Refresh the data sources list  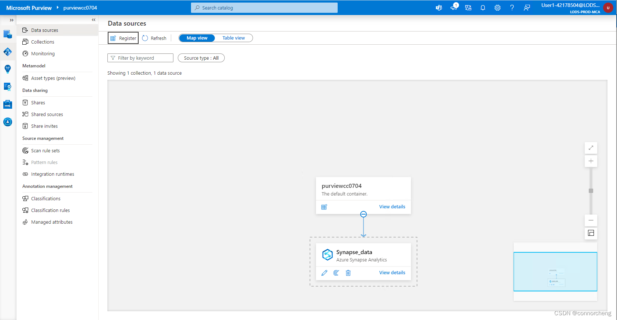pos(154,38)
